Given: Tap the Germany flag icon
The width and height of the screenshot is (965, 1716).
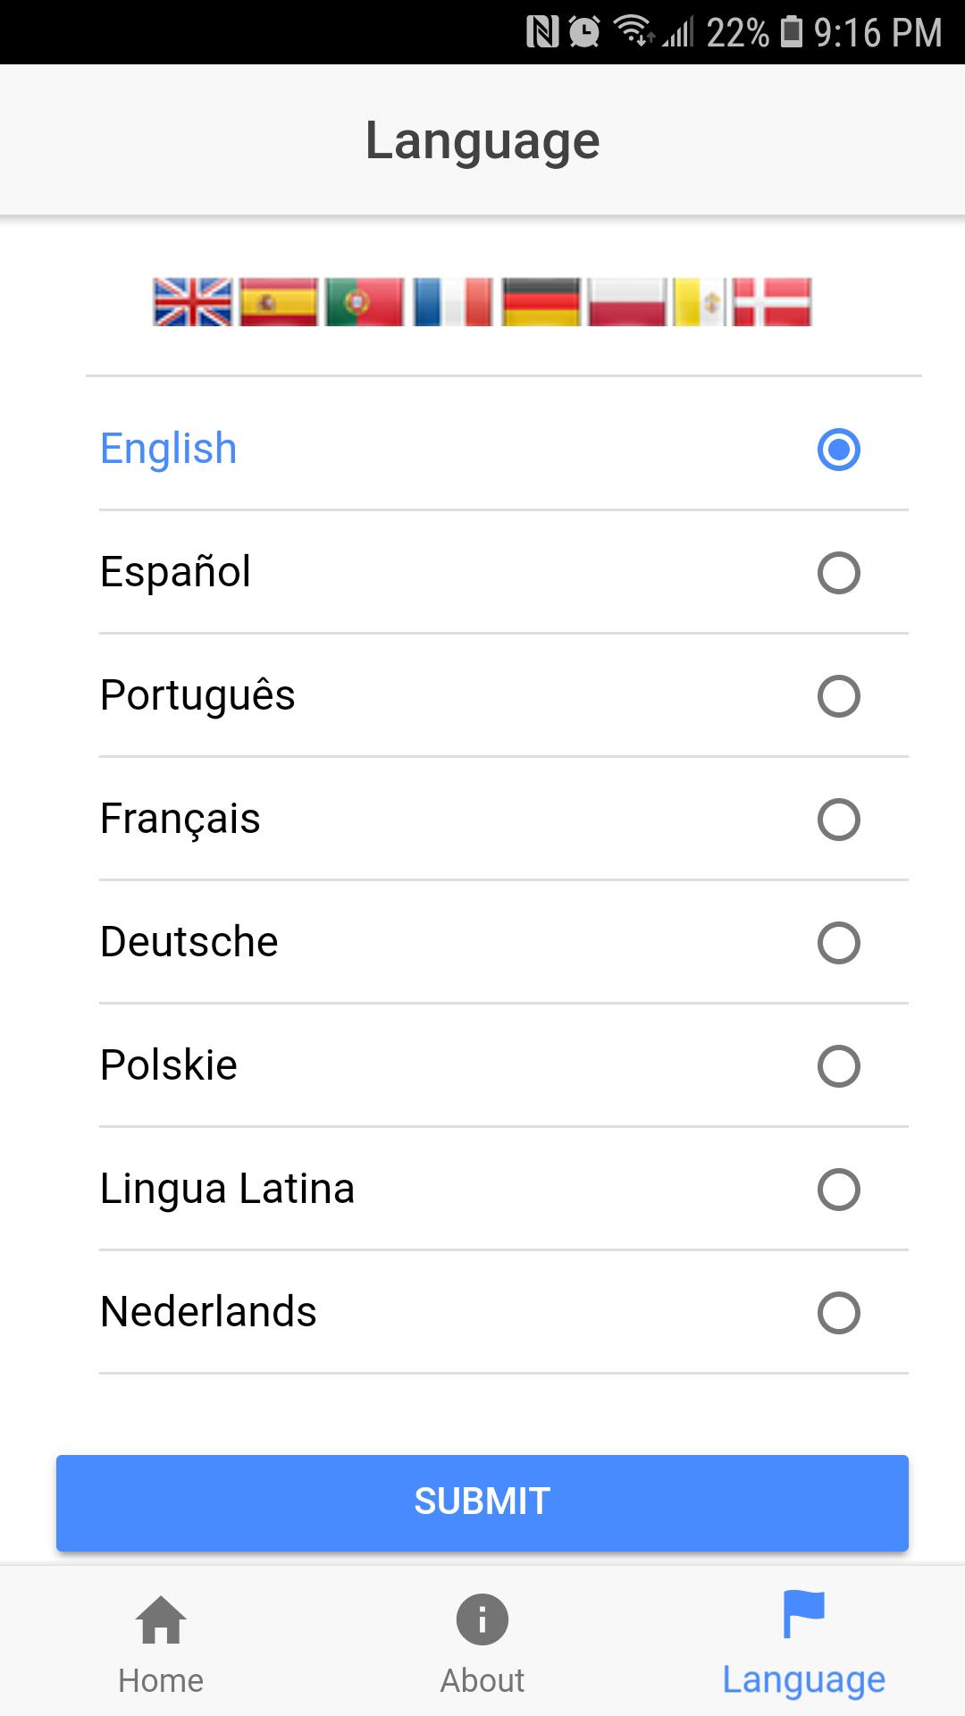Looking at the screenshot, I should (541, 302).
